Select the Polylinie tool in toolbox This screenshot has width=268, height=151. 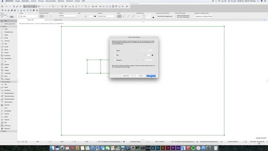[7, 114]
